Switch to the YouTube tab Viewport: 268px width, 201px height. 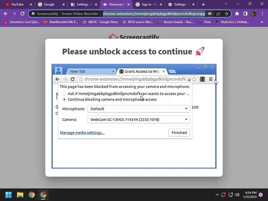[15, 4]
